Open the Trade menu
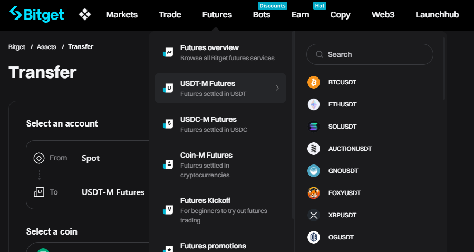474x252 pixels. [170, 15]
